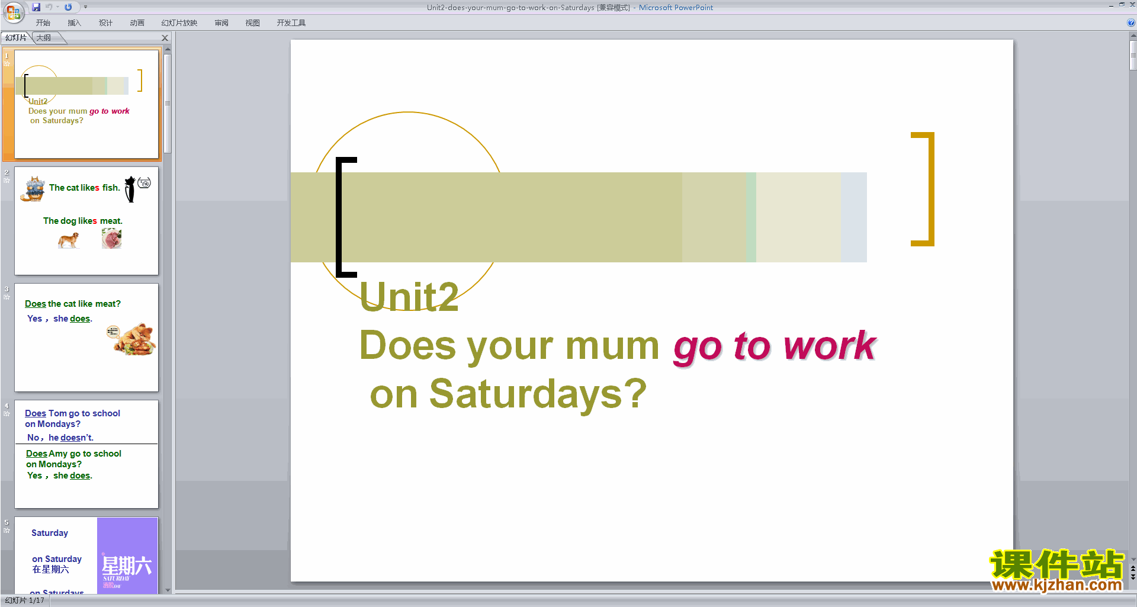The image size is (1137, 607).
Task: Click the 幻灯片 1/17 status bar indicator
Action: 25,600
